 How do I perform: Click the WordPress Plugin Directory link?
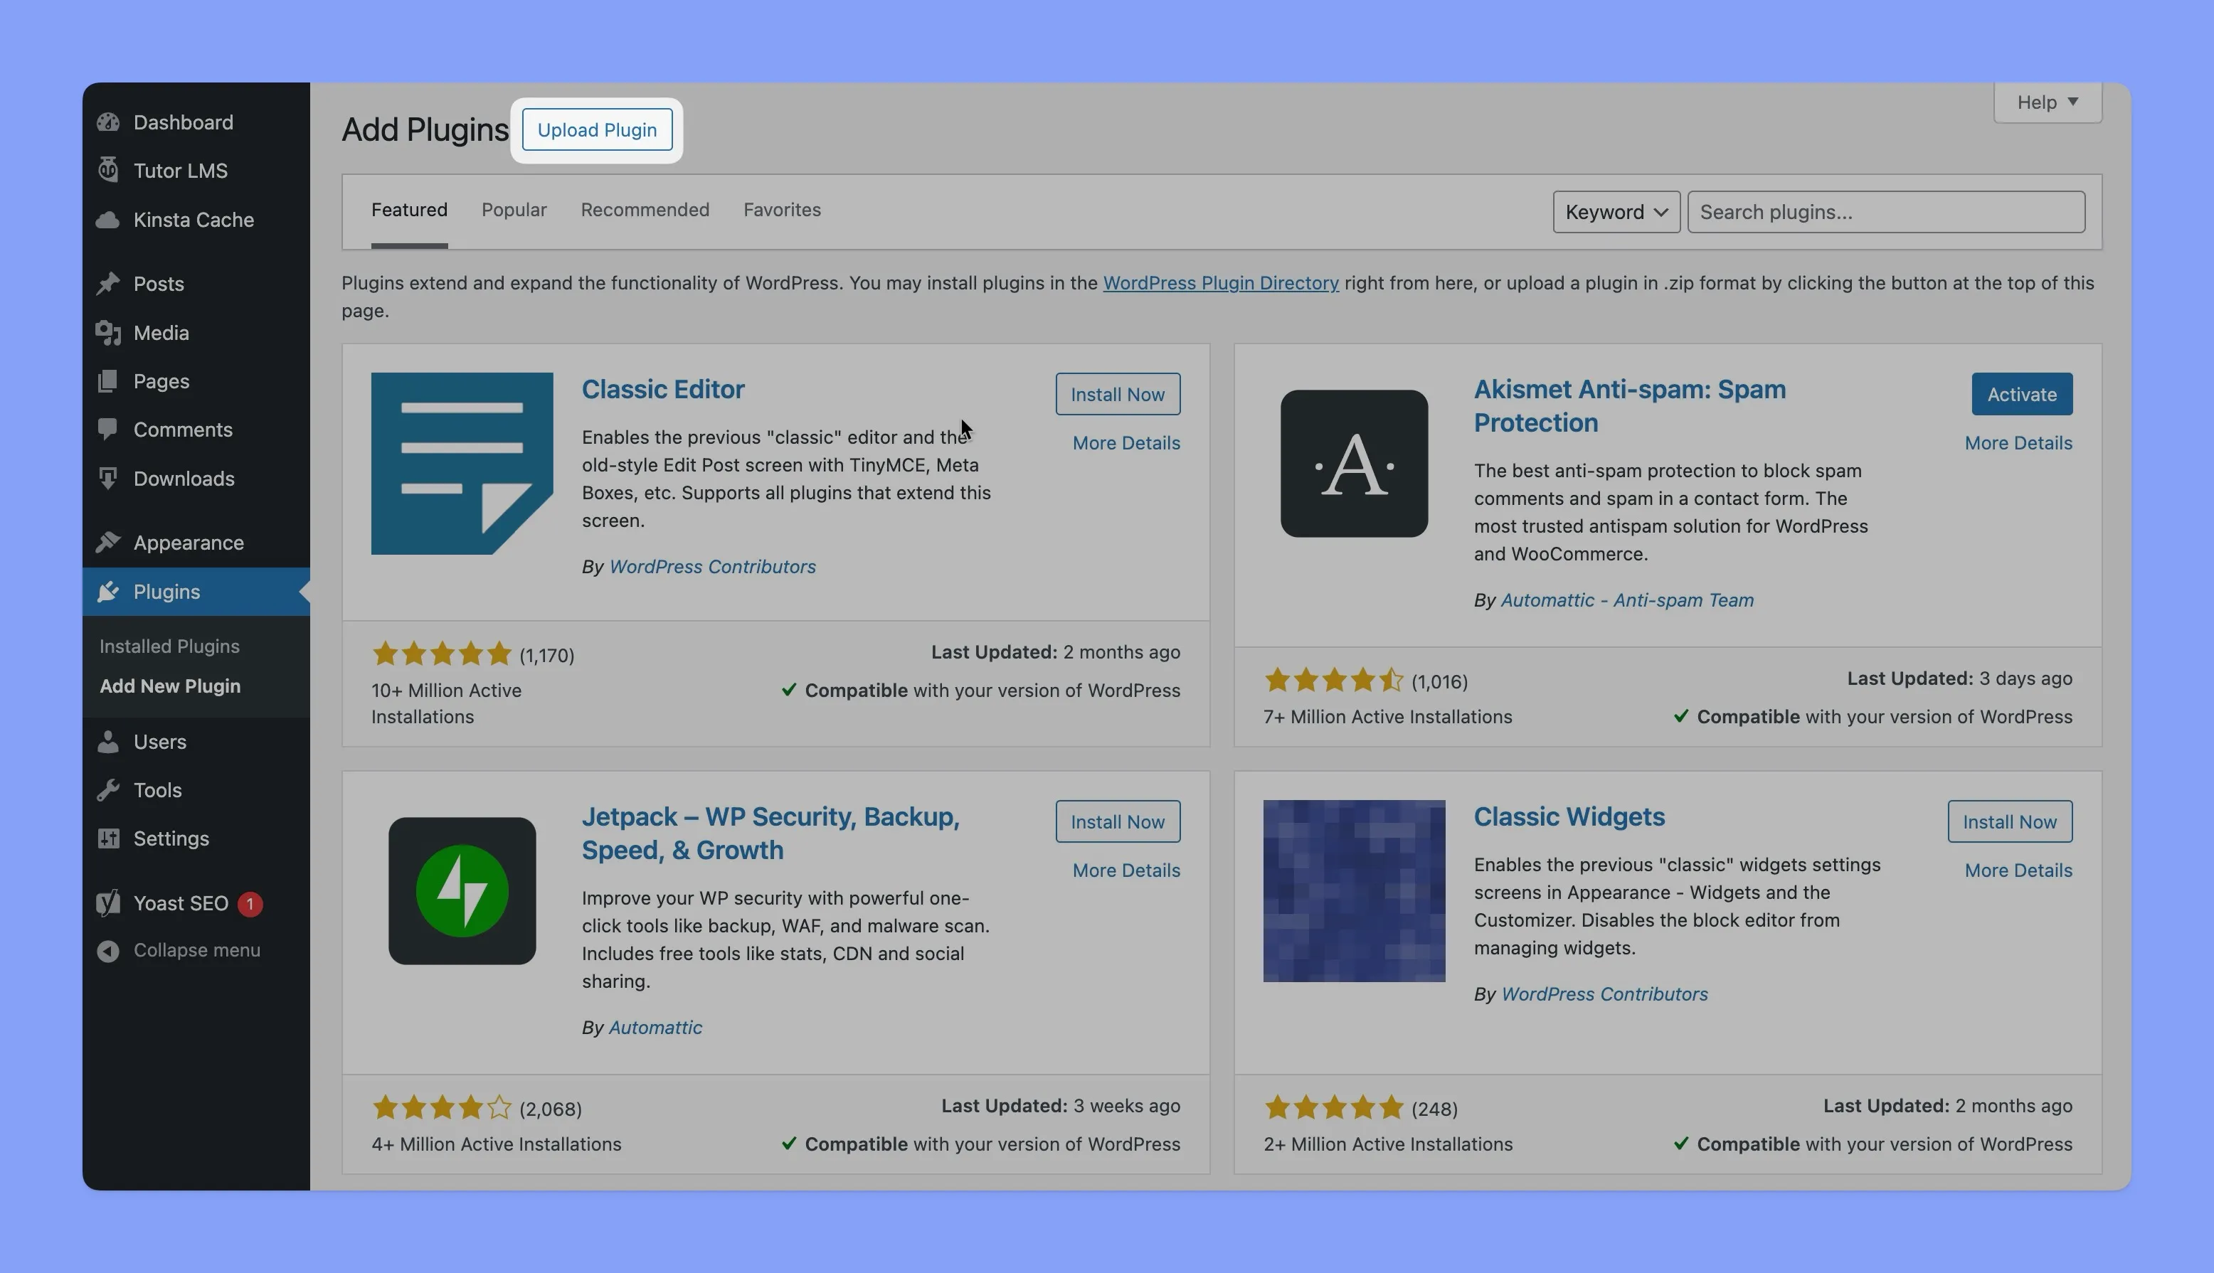pos(1219,282)
